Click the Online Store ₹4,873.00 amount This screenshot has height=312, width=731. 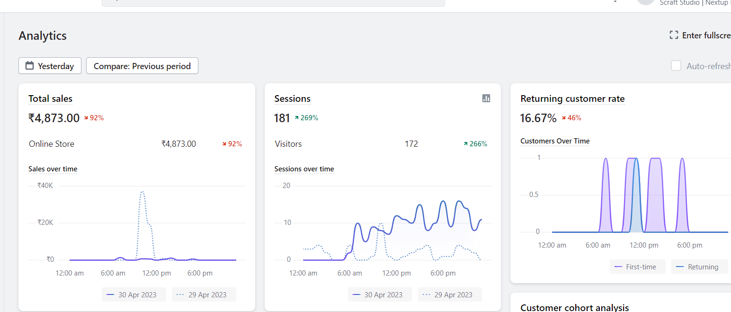(x=178, y=144)
